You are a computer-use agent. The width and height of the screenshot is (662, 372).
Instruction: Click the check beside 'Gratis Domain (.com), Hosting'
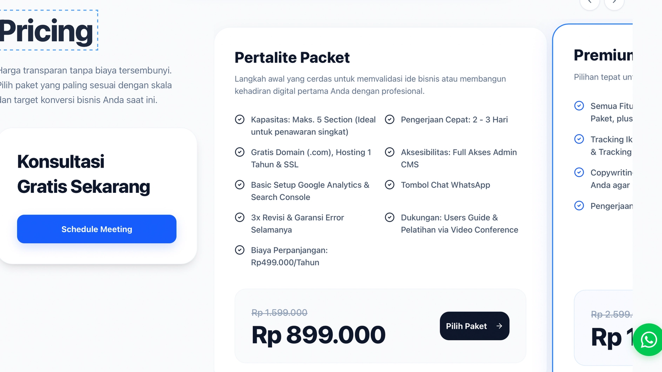point(240,152)
